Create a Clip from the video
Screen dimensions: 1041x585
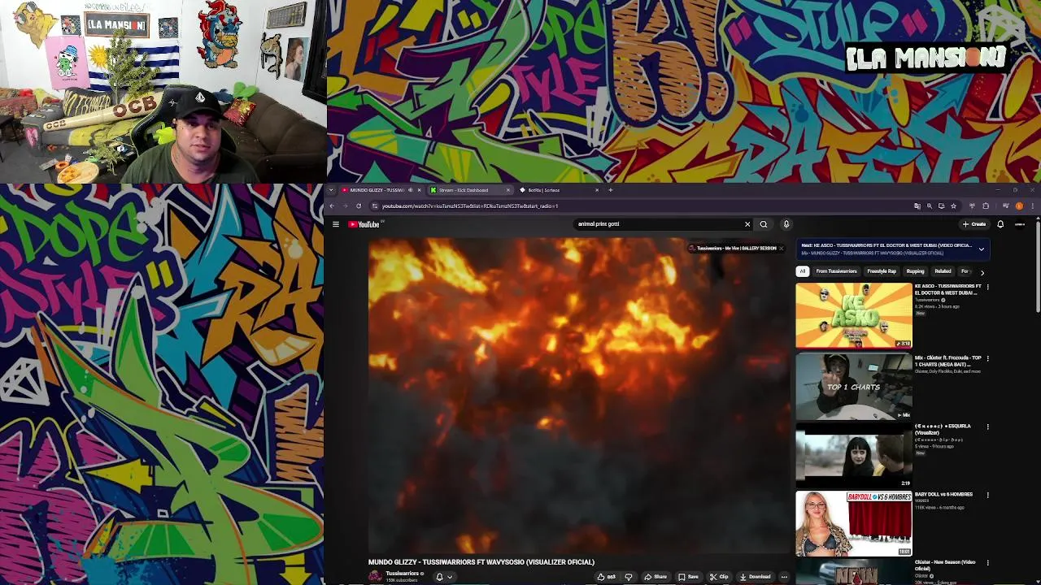tap(718, 577)
